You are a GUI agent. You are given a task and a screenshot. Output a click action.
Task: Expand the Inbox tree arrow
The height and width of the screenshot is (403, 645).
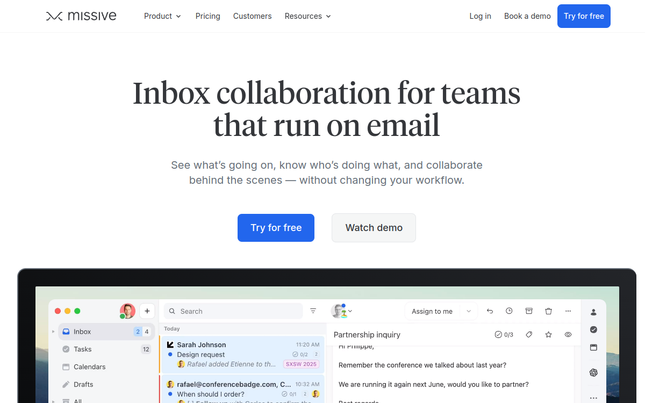click(53, 332)
